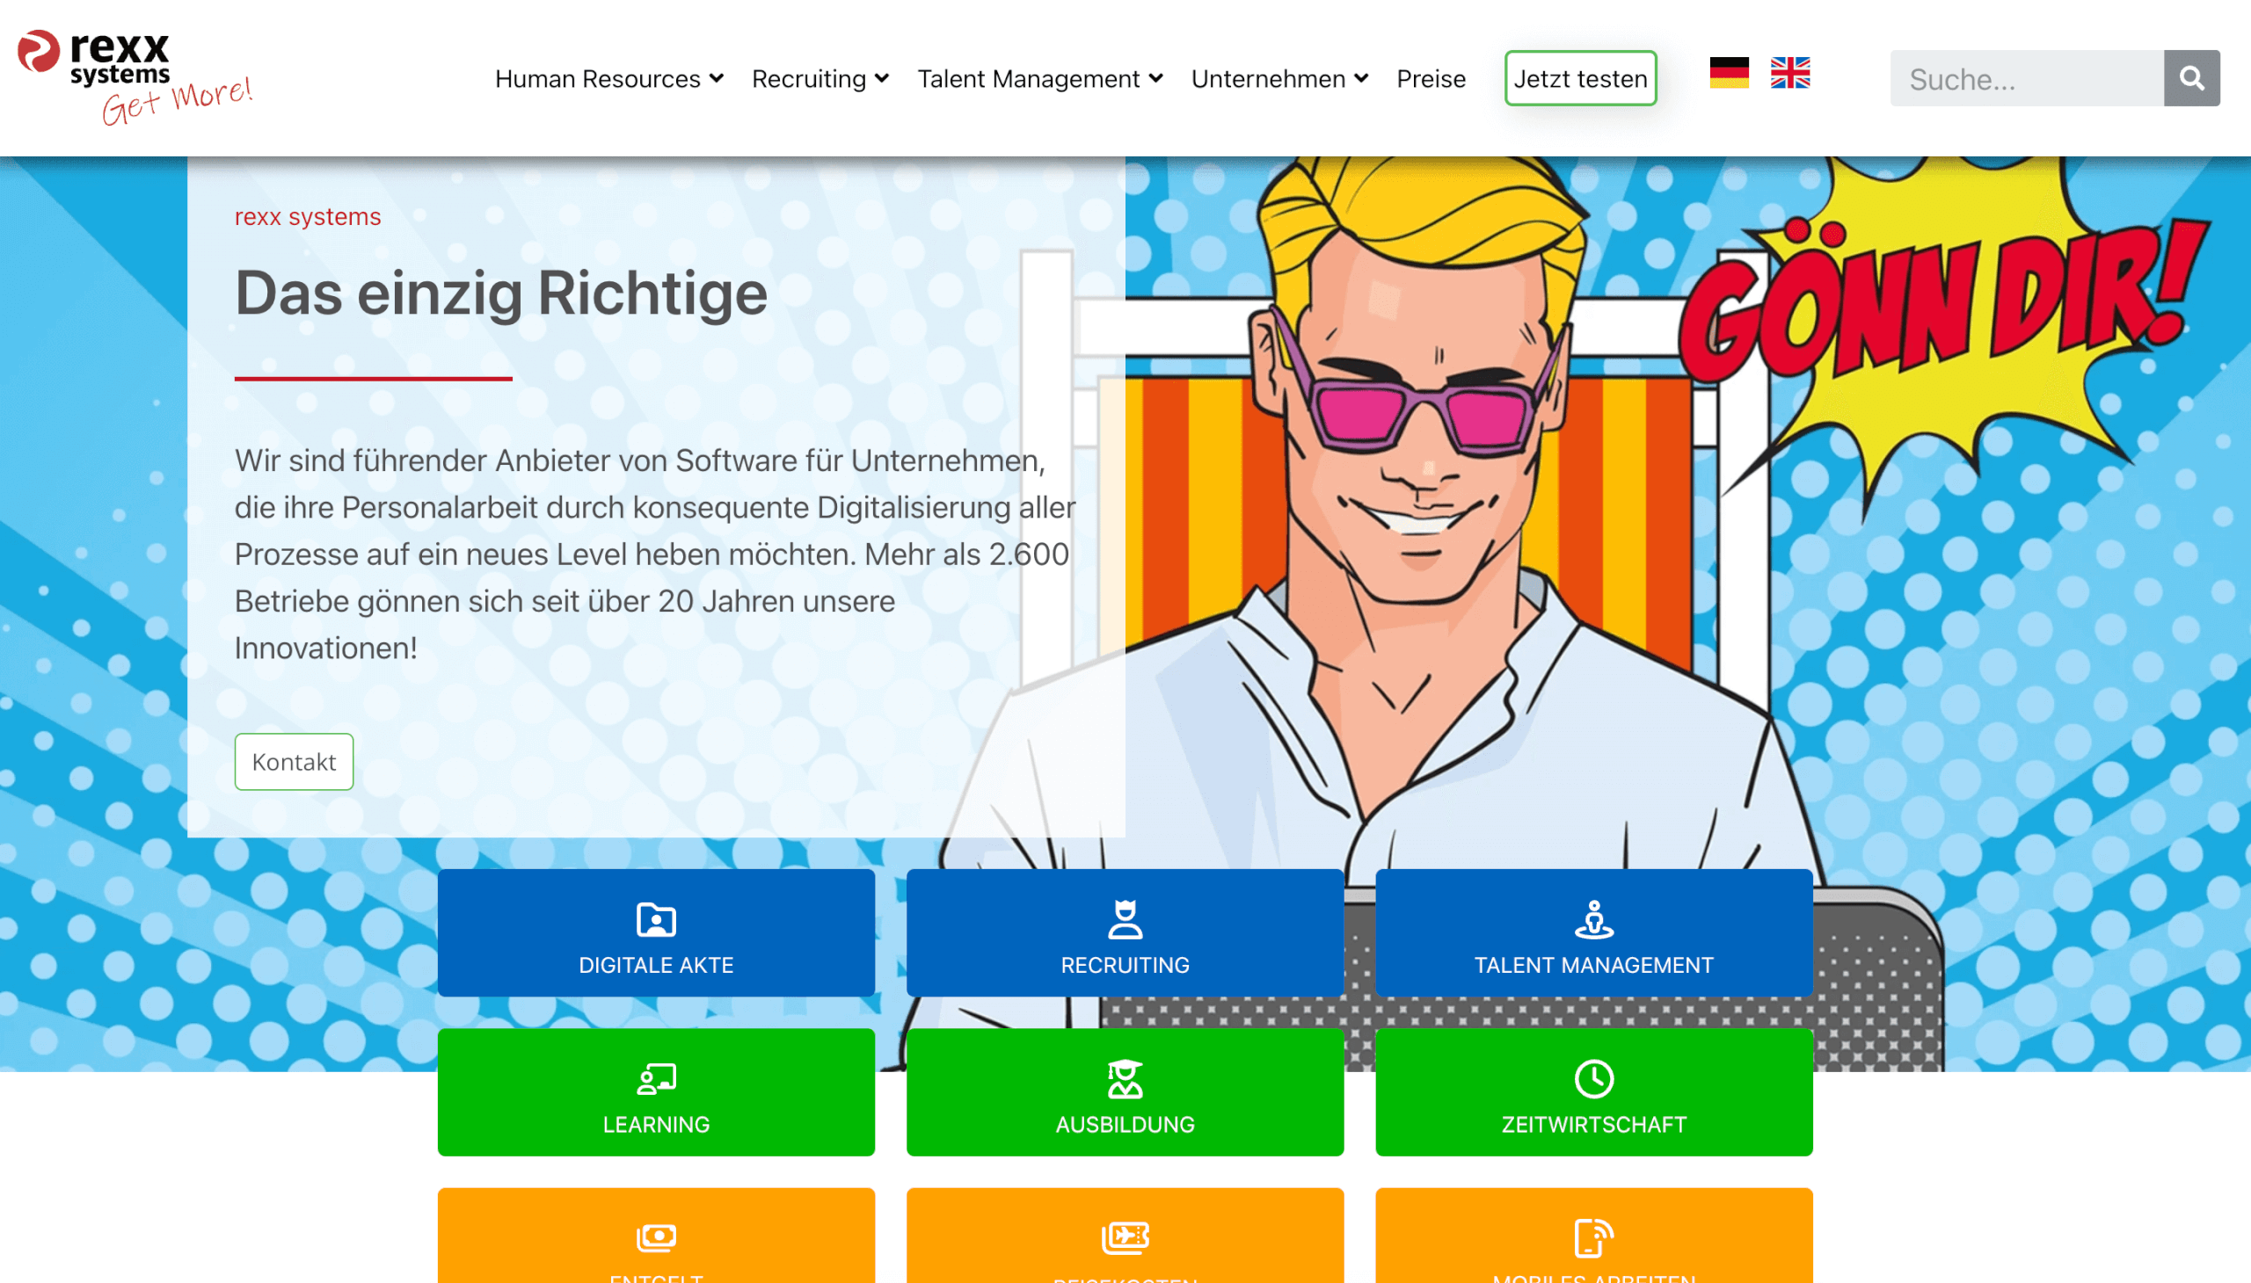The image size is (2251, 1283).
Task: Go to the Preise page
Action: tap(1431, 79)
